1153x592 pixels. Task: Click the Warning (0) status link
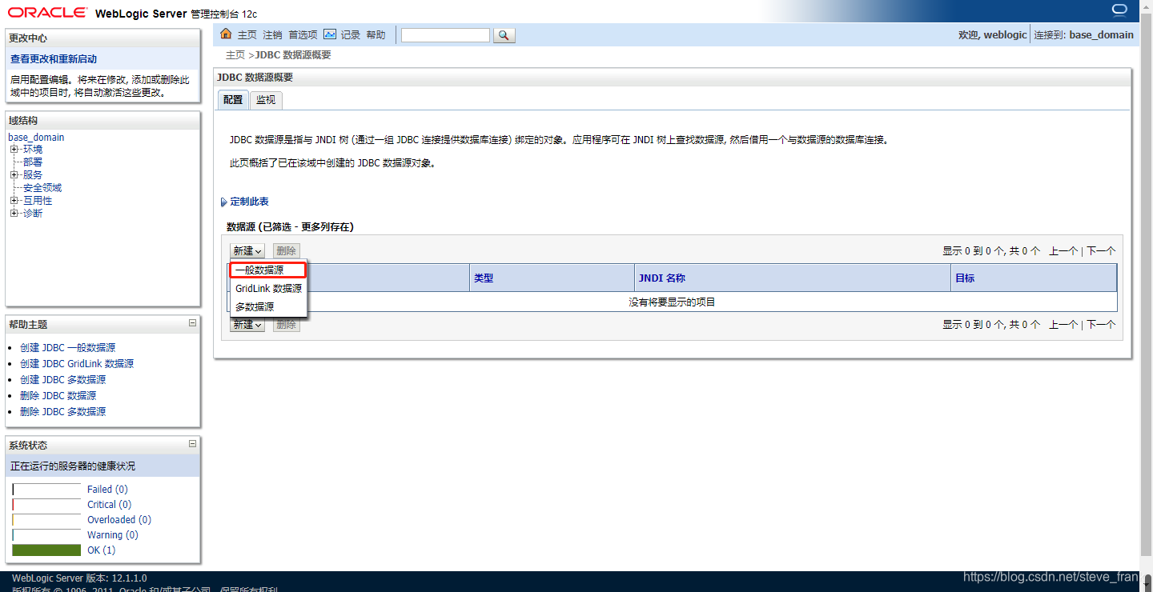[113, 535]
